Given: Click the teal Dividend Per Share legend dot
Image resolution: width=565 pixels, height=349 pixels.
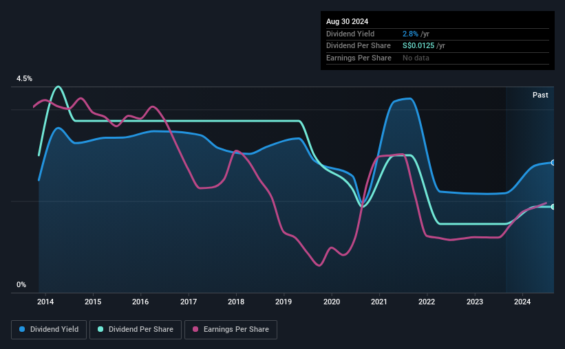Looking at the screenshot, I should pyautogui.click(x=100, y=329).
